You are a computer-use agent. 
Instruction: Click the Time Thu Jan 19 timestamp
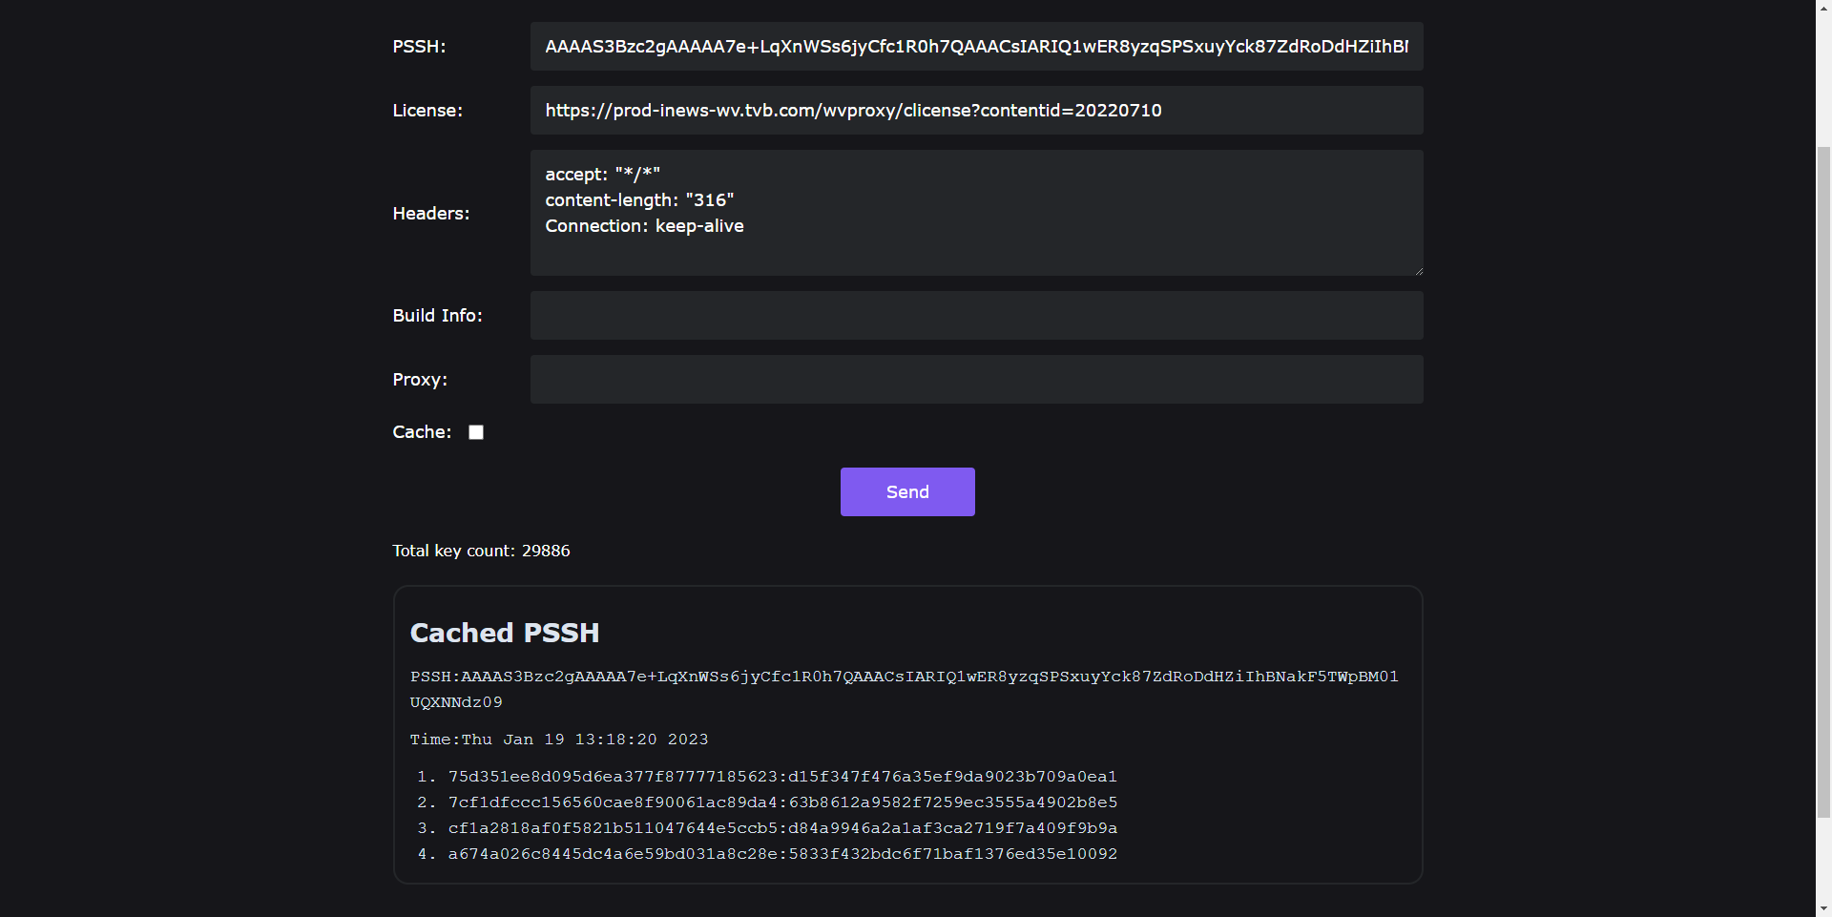coord(559,740)
